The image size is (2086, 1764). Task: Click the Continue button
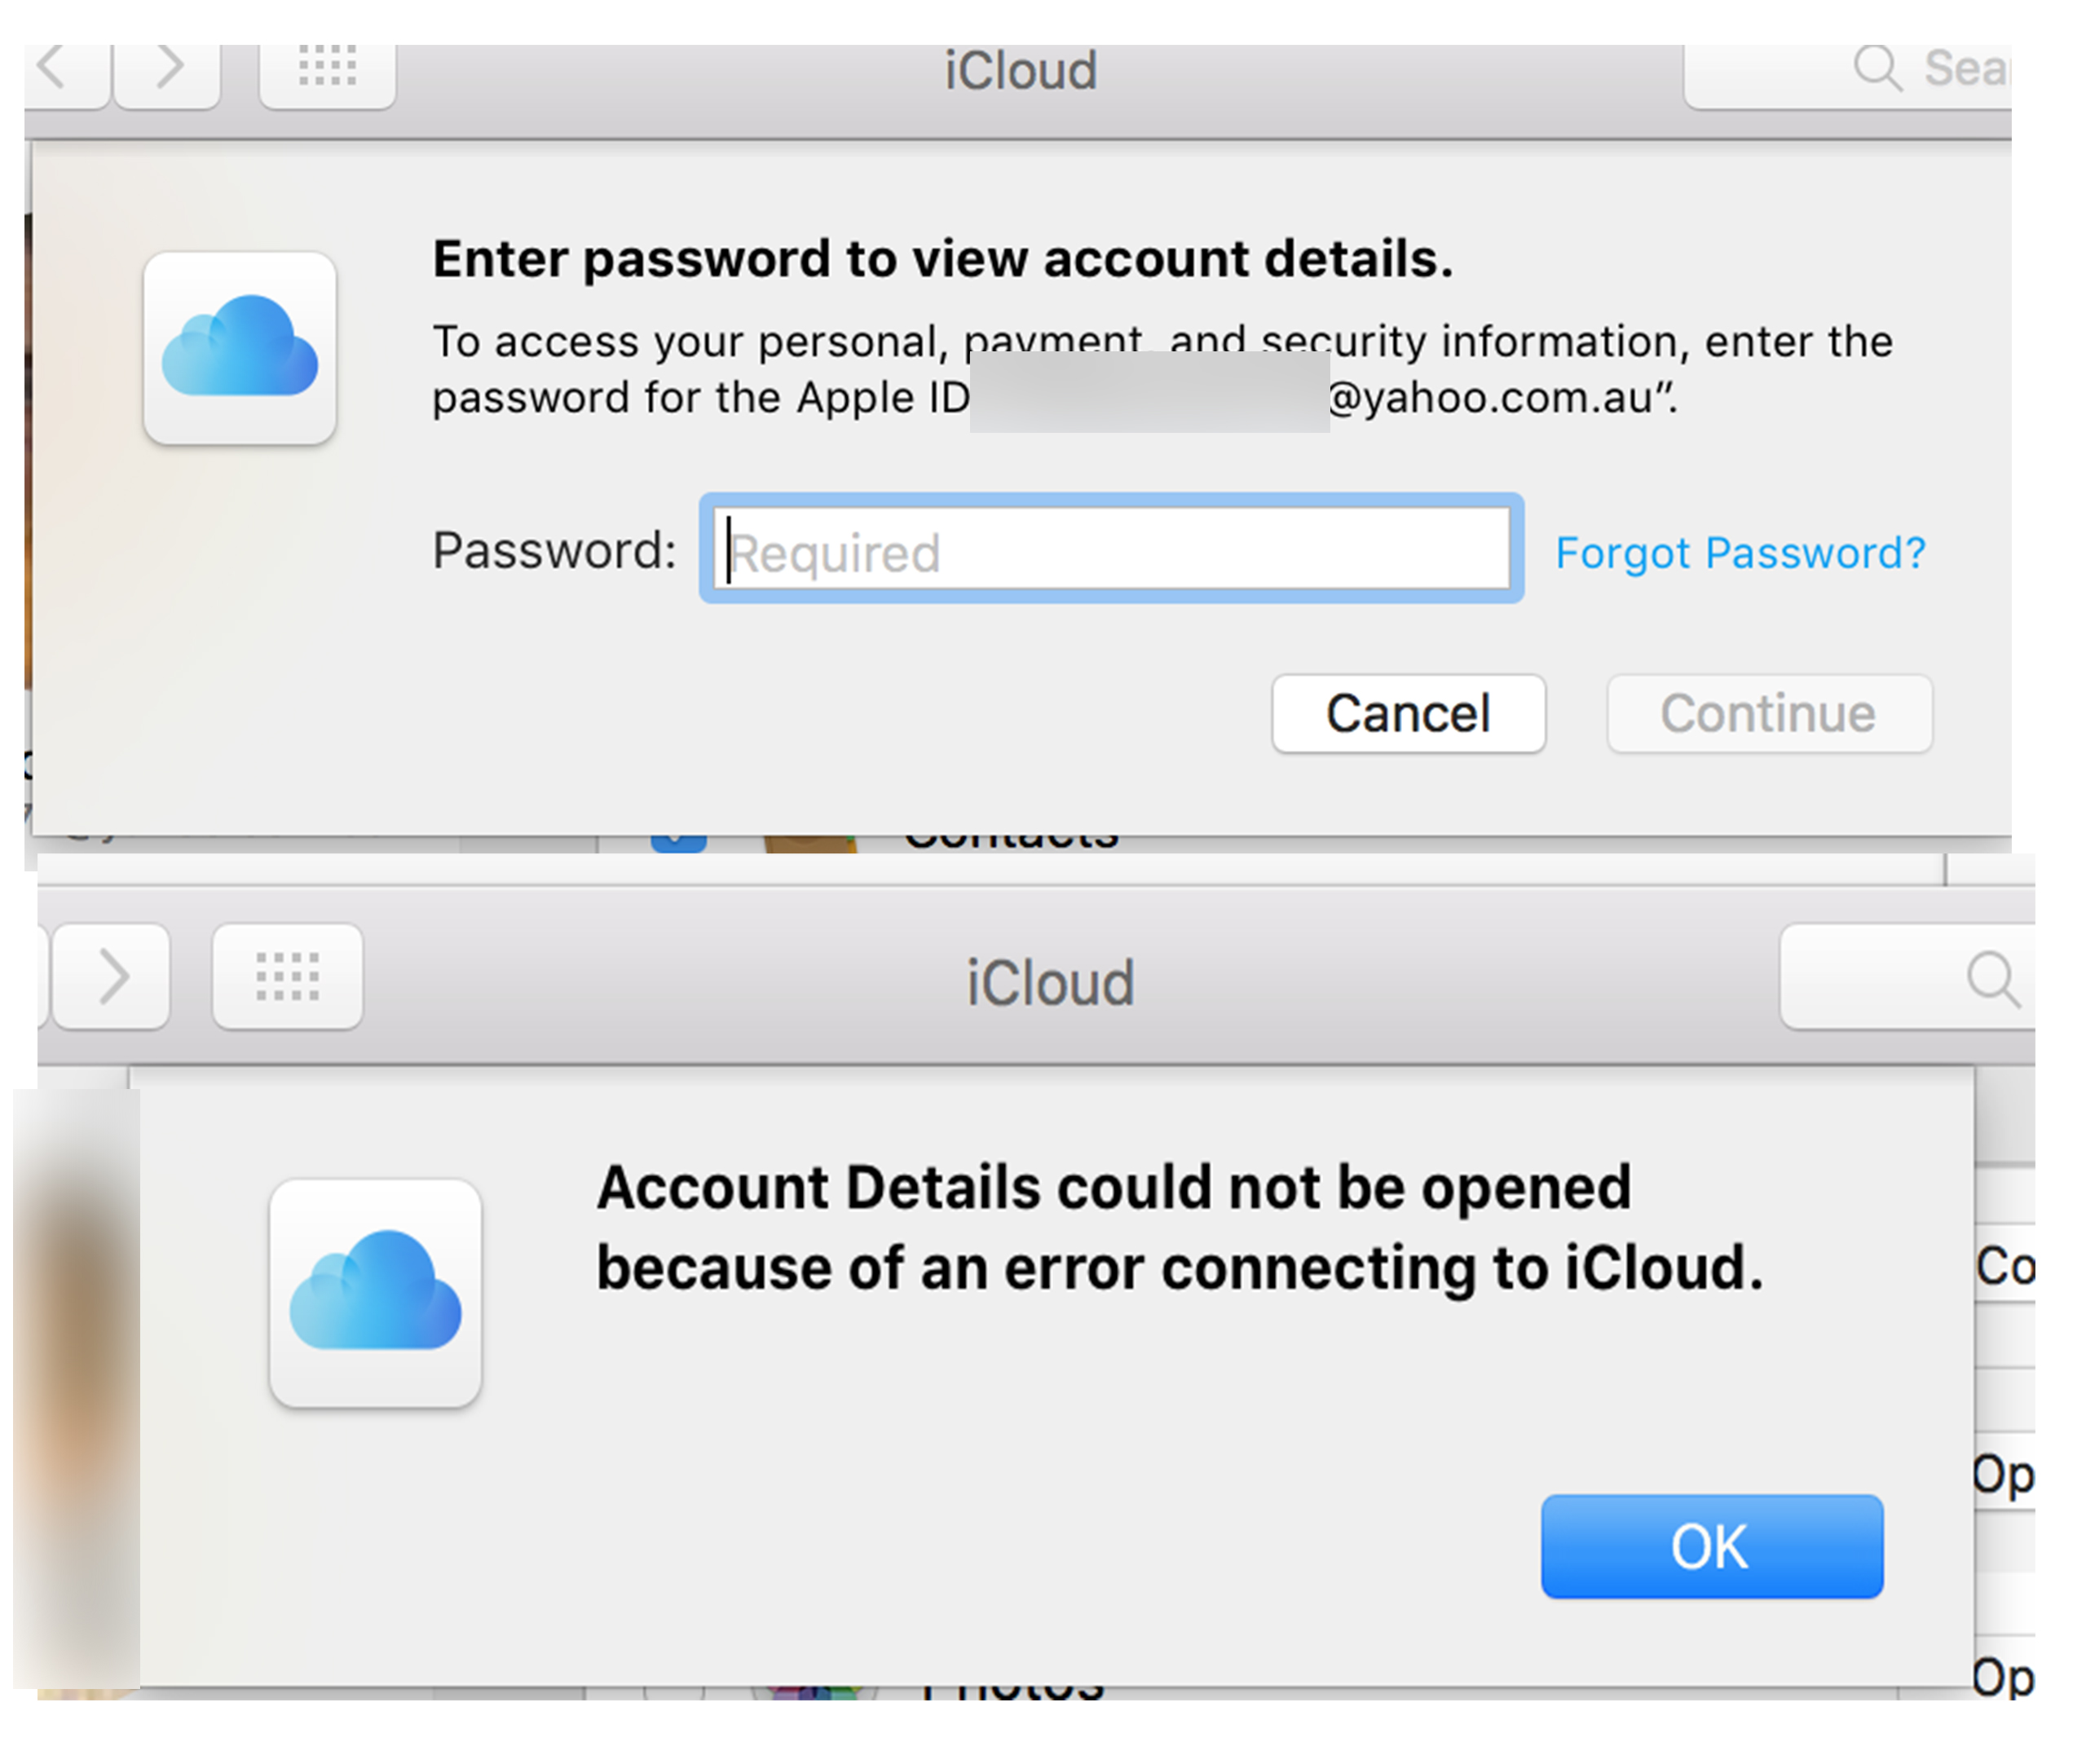tap(1769, 714)
